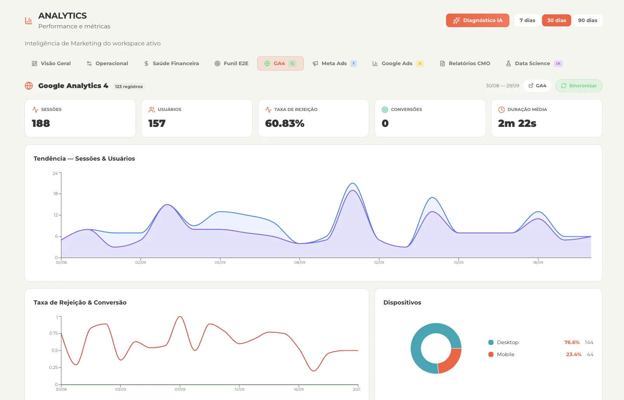
Task: Click the Sessões pulse icon
Action: (x=35, y=110)
